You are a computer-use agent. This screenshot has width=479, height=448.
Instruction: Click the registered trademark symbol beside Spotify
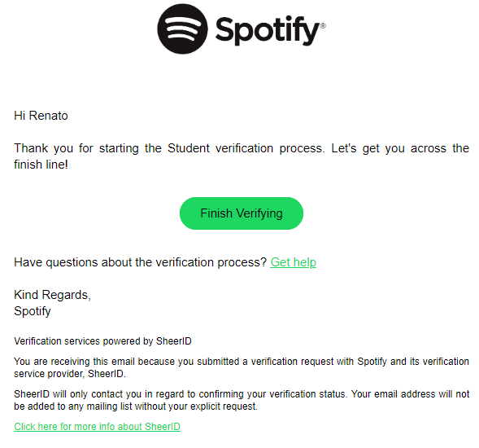tap(323, 26)
